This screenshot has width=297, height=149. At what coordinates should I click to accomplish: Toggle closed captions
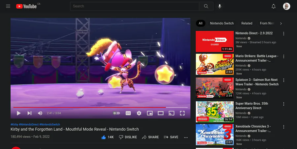(128, 113)
